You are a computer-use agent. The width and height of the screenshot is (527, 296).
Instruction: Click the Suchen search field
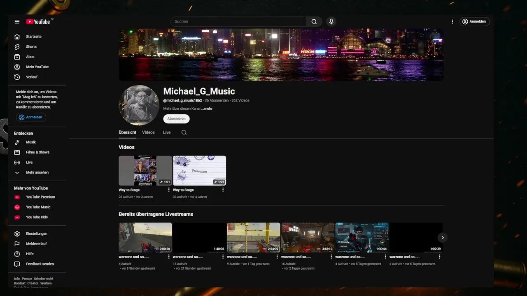coord(238,21)
